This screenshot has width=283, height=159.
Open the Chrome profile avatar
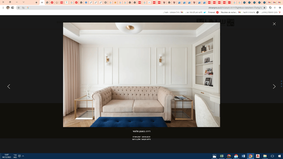8,8
